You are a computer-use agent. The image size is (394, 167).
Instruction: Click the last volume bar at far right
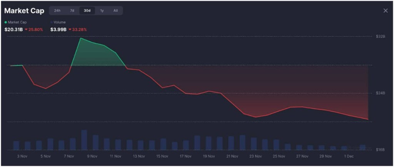[362, 147]
